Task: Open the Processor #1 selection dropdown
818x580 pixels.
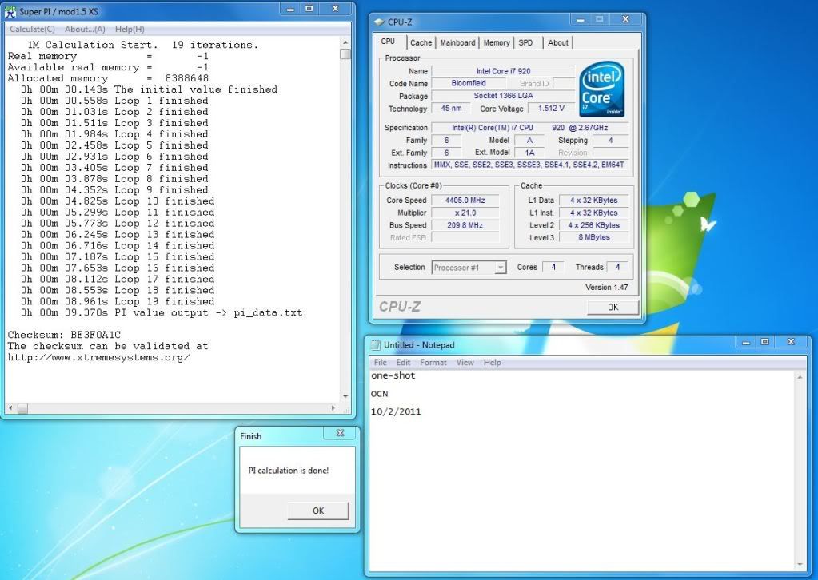Action: pyautogui.click(x=469, y=268)
